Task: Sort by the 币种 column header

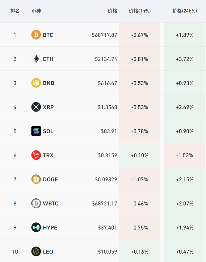Action: click(x=36, y=11)
